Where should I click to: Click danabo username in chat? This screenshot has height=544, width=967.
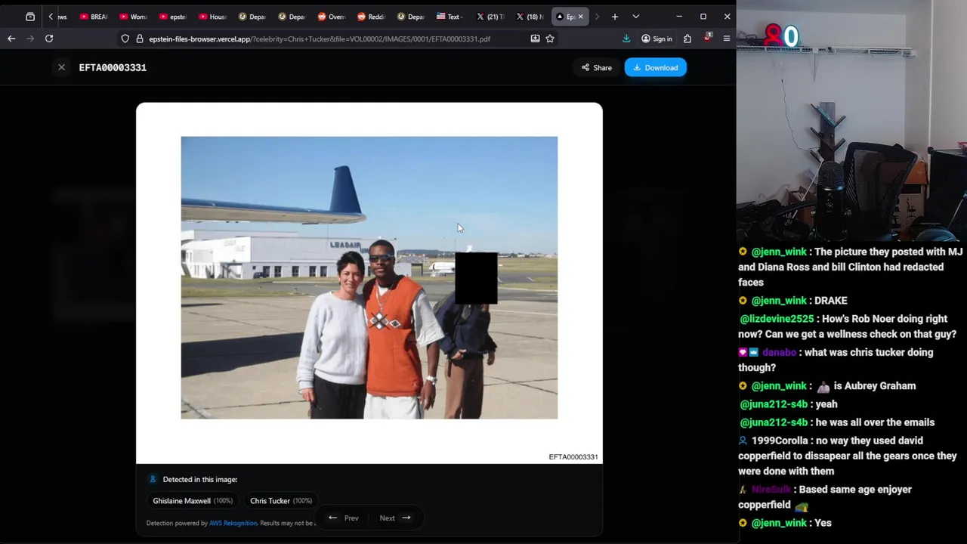779,352
